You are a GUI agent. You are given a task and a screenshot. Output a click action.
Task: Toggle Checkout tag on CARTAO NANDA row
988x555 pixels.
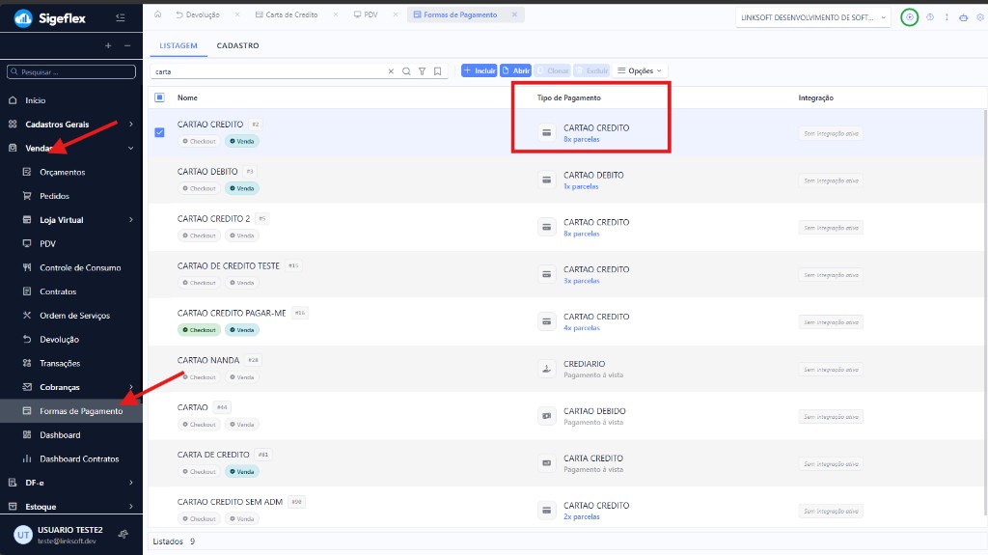point(199,377)
